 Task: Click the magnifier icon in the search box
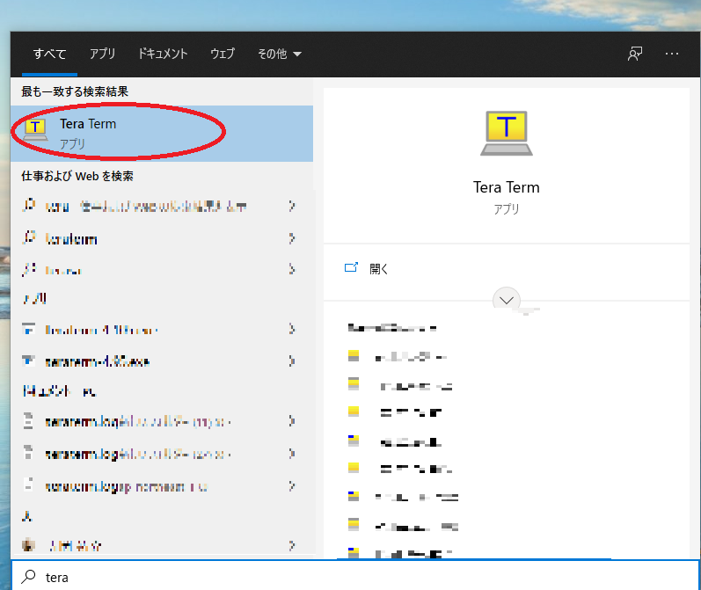[29, 577]
